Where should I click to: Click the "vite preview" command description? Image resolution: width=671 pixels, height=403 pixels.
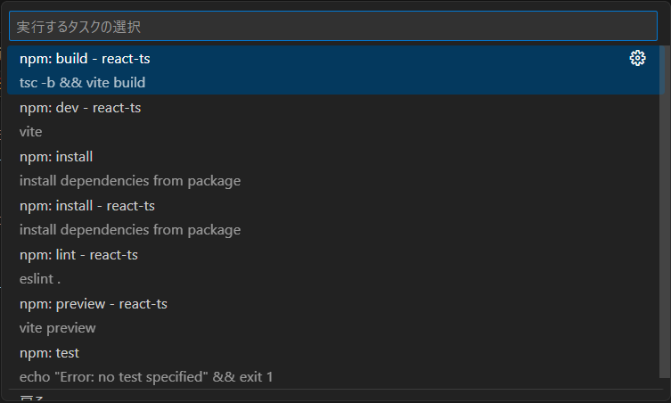(x=58, y=328)
